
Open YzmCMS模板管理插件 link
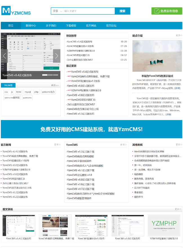(x=79, y=198)
